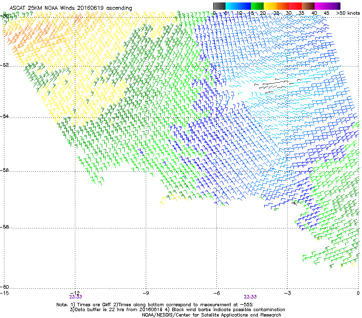Viewport: 362px width, 318px height.
Task: Click the "-6" longitude axis label
Action: (216, 293)
